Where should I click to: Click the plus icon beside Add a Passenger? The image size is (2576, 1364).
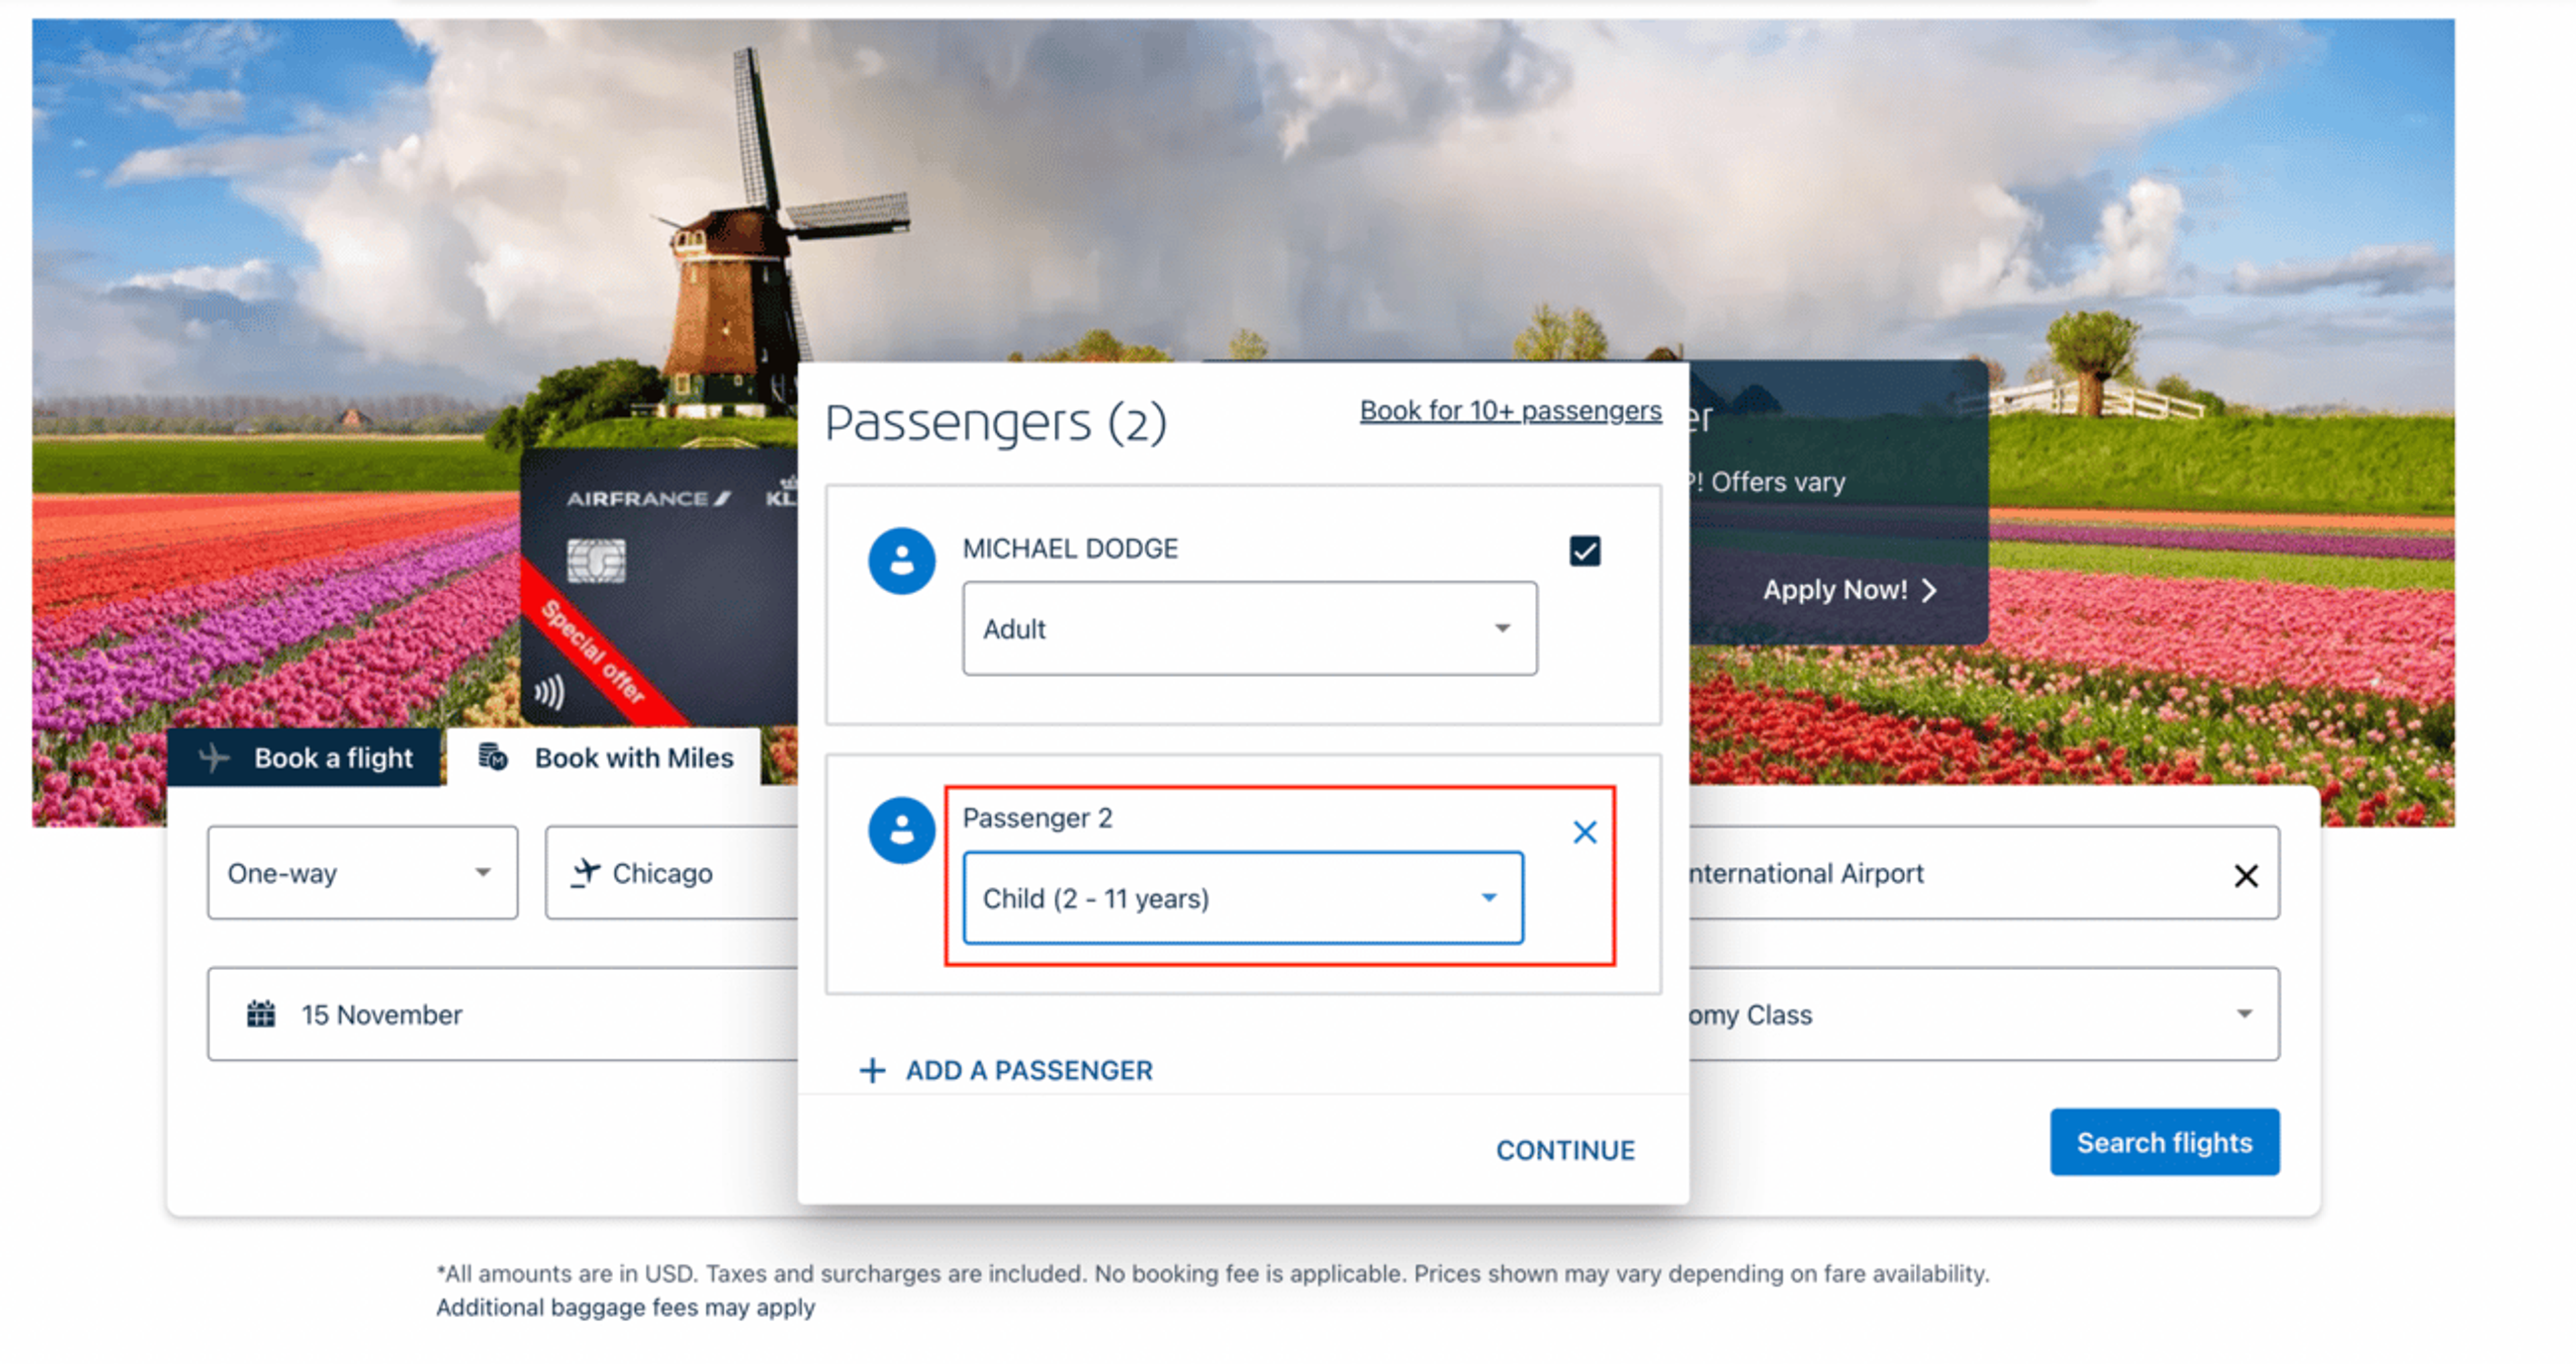872,1070
